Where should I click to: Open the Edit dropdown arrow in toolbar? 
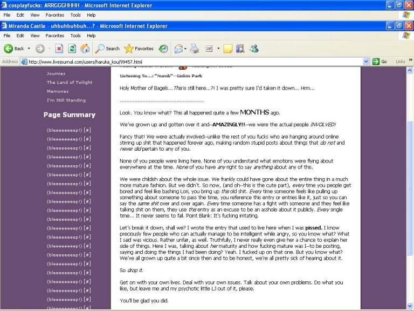coord(218,49)
